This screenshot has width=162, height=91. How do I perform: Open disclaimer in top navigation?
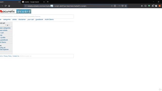(x=22, y=19)
